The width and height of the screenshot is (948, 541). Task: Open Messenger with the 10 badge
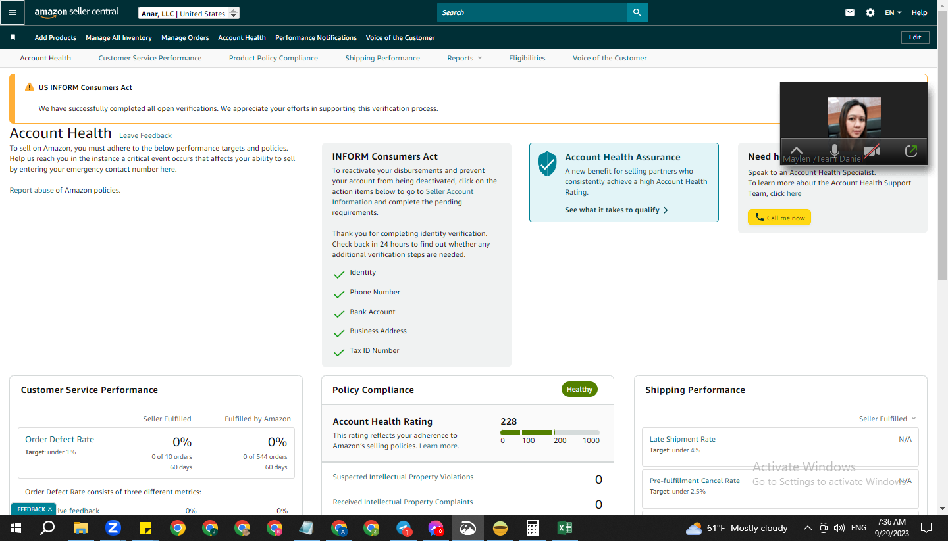coord(436,528)
